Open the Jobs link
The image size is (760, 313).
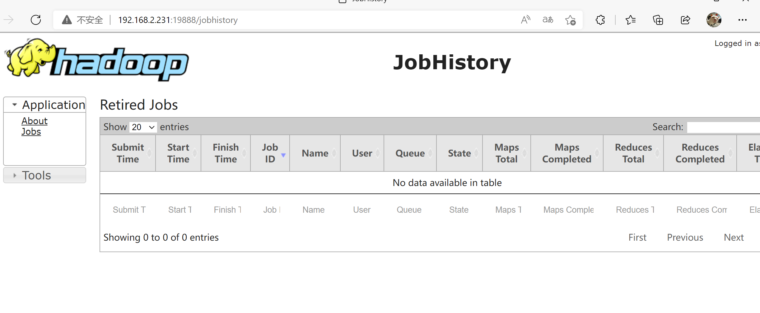click(x=31, y=131)
